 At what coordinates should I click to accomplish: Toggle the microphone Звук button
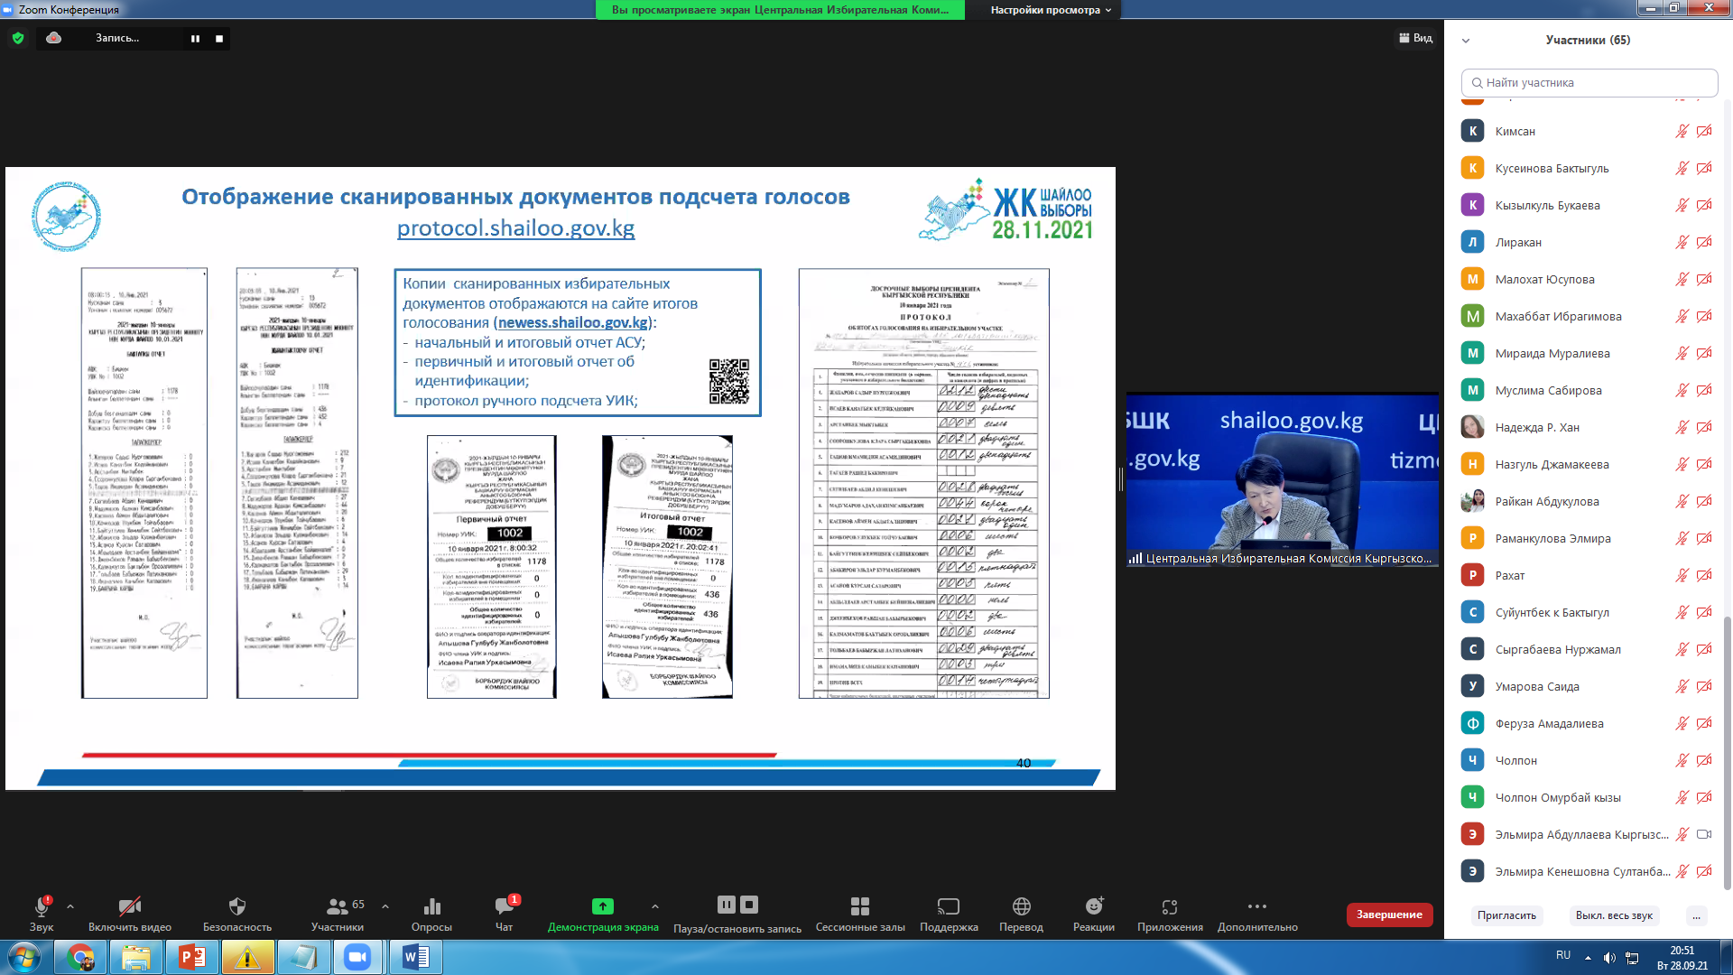coord(42,906)
